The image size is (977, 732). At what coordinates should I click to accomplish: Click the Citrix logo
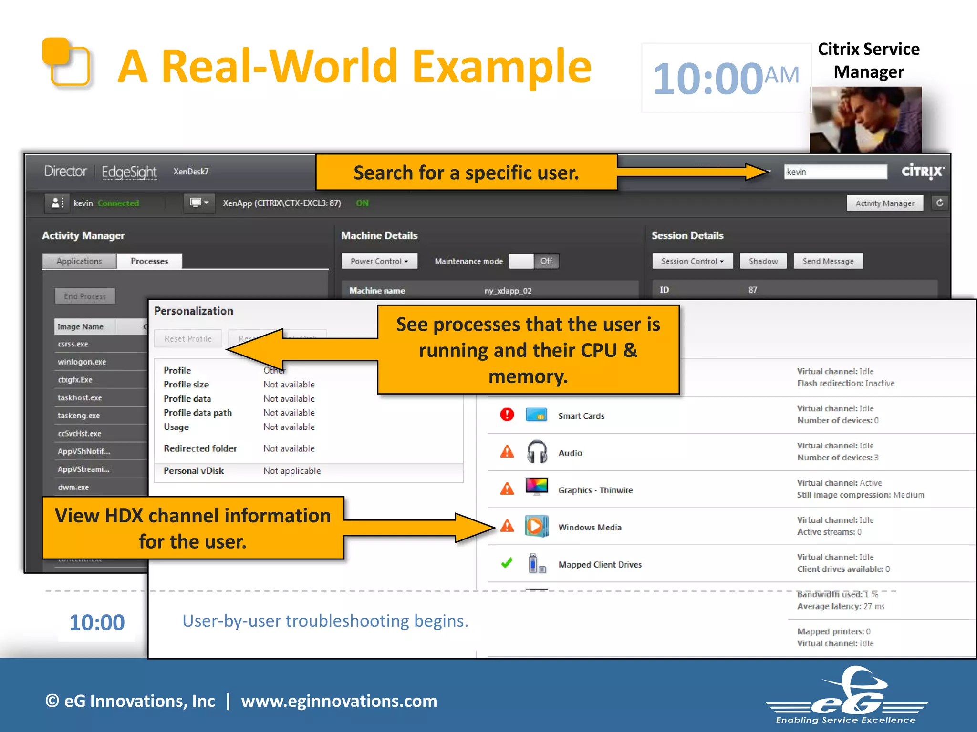point(923,172)
